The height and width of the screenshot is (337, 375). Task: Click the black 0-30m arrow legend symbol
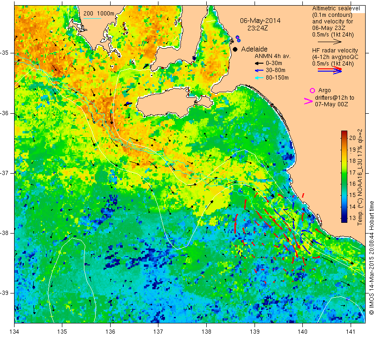(x=259, y=63)
